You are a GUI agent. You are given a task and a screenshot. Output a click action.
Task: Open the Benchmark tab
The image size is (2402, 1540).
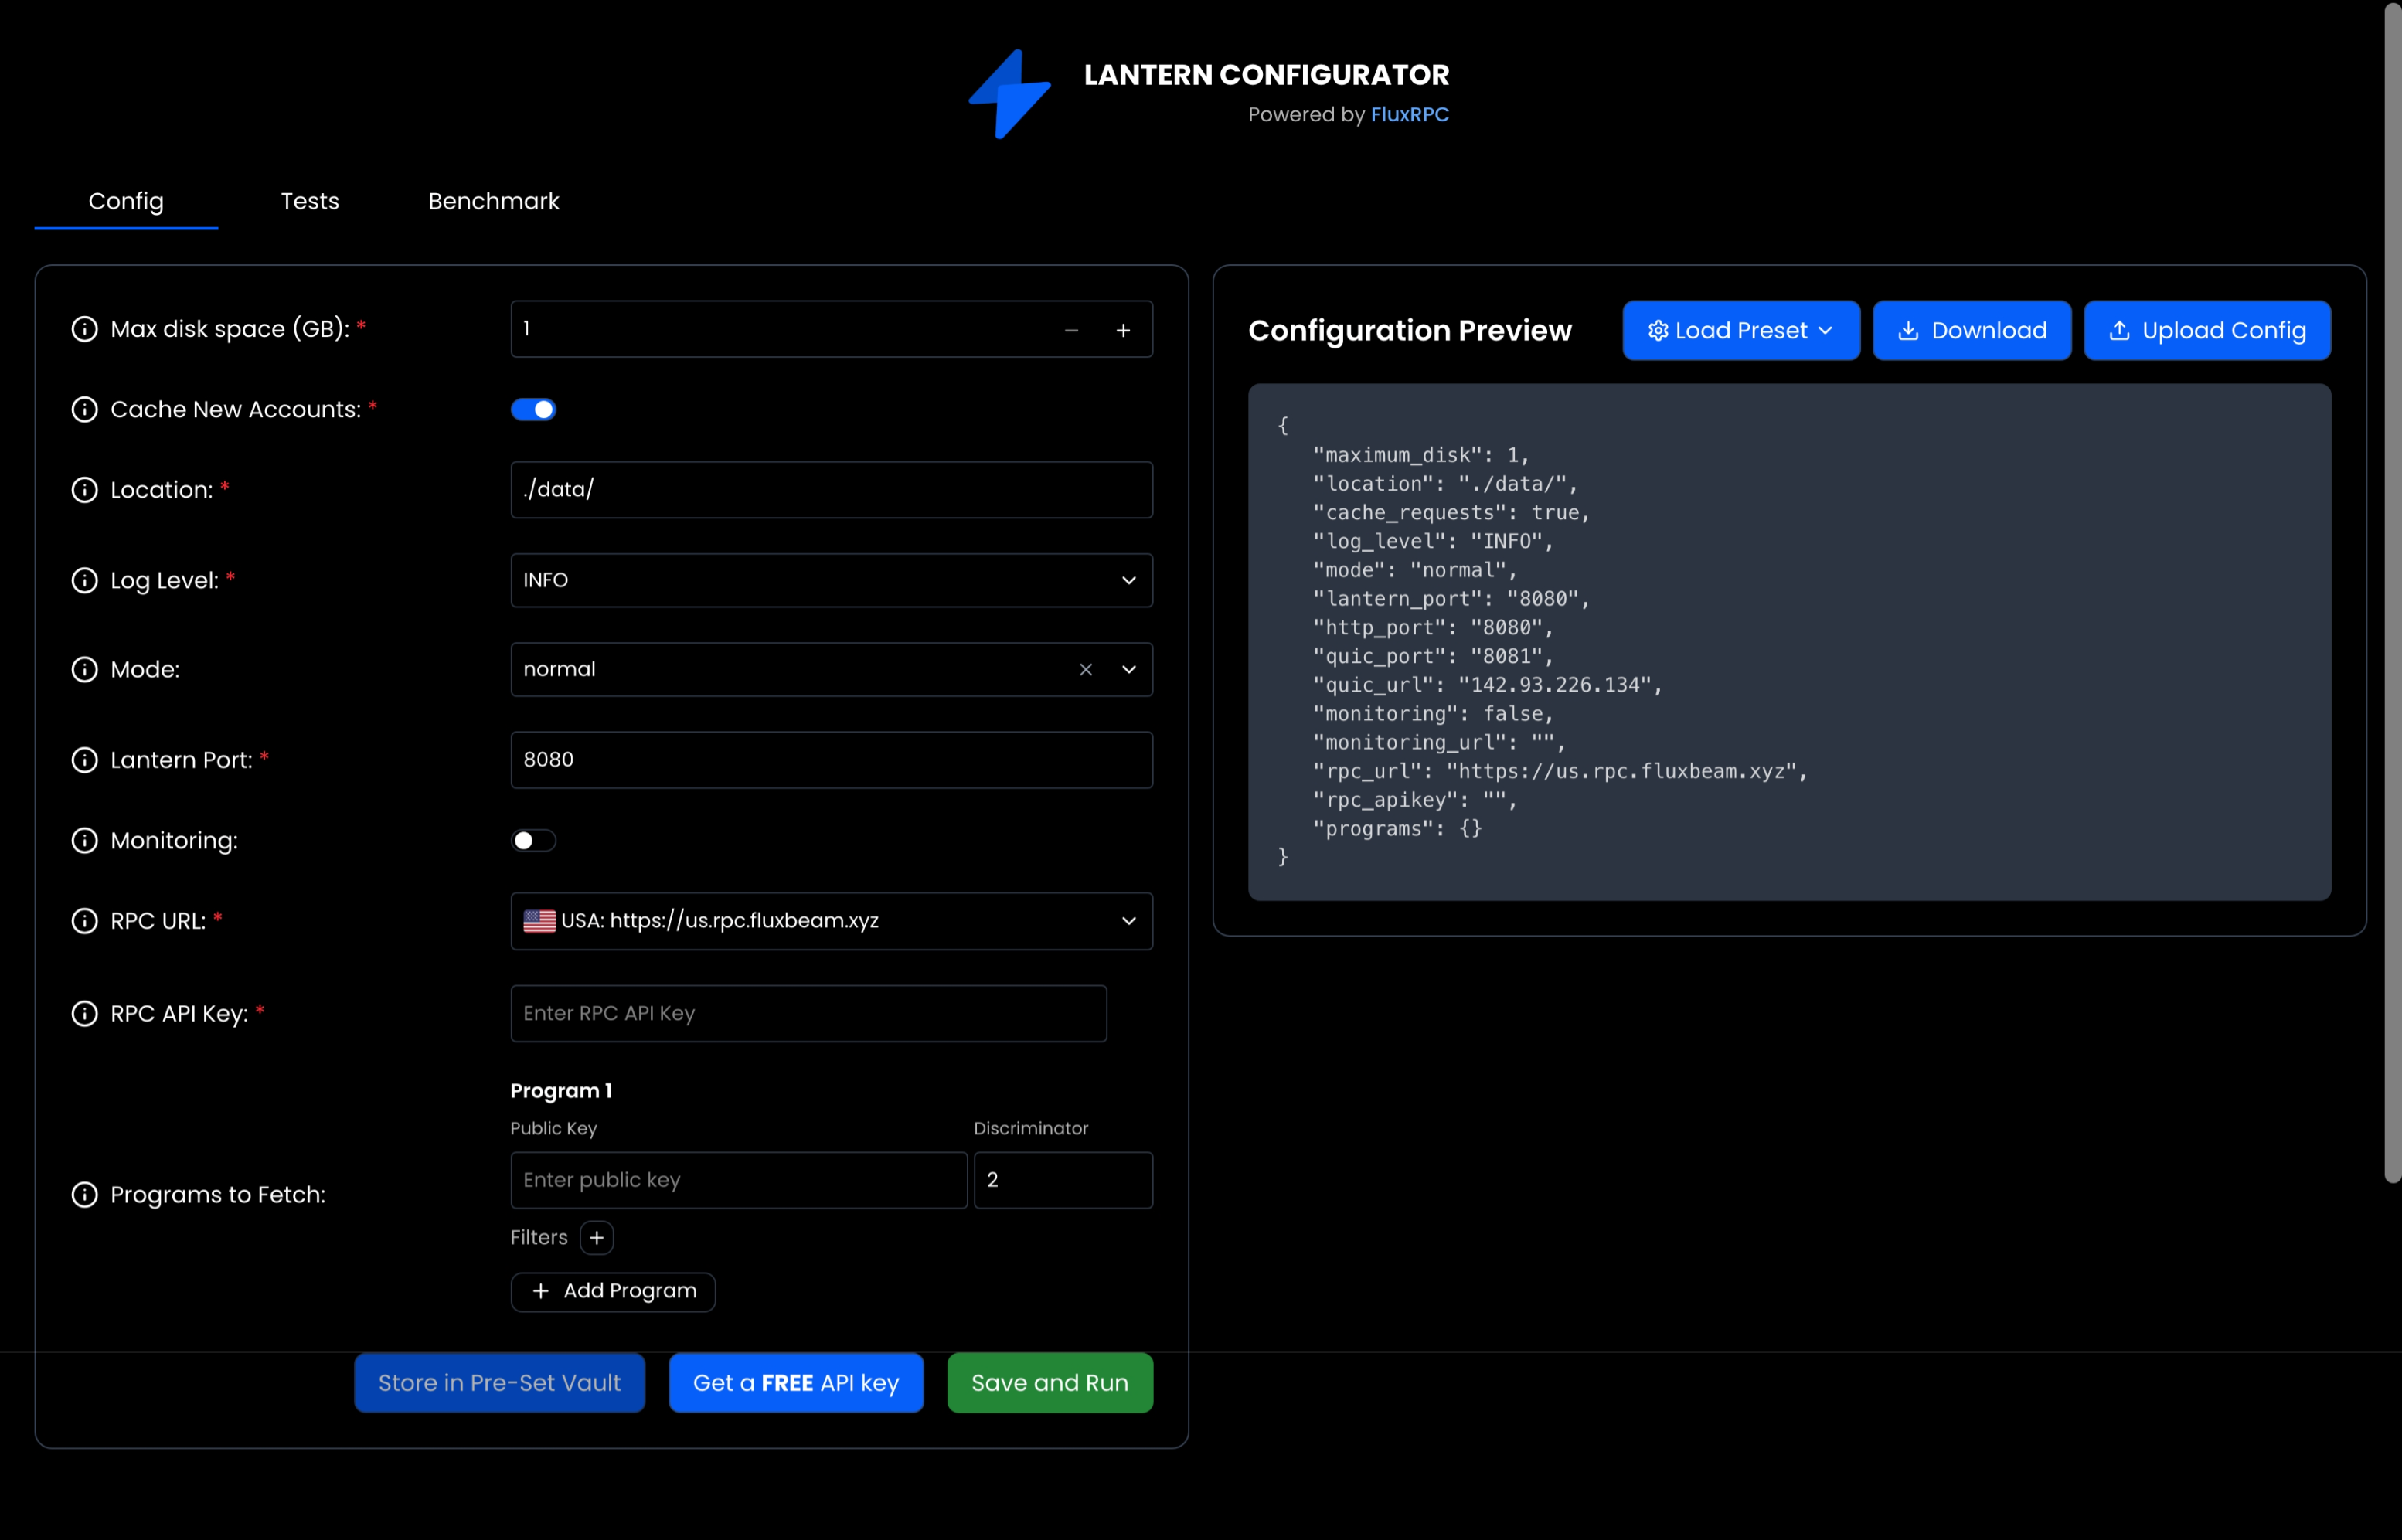(493, 201)
